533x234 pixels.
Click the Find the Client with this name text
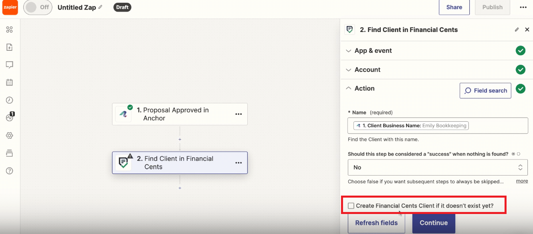pos(383,140)
